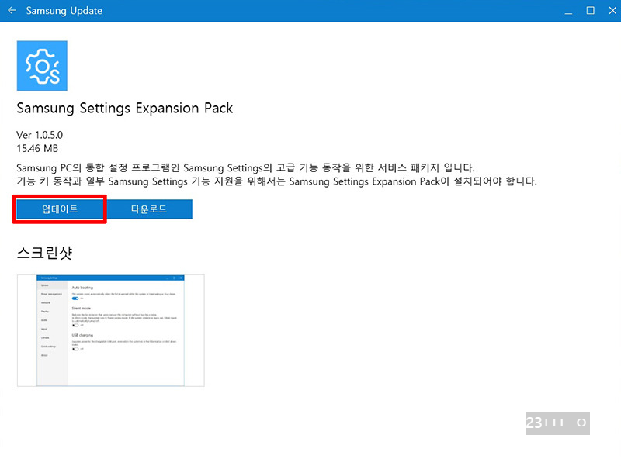
Task: Click the 다운로드 download button
Action: coord(149,209)
